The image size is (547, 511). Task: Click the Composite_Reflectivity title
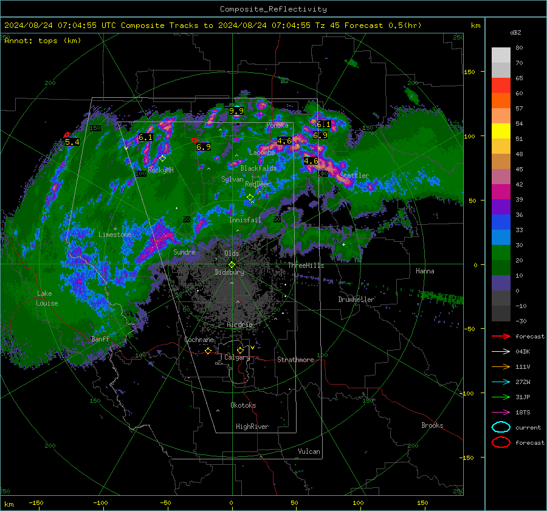click(x=273, y=9)
